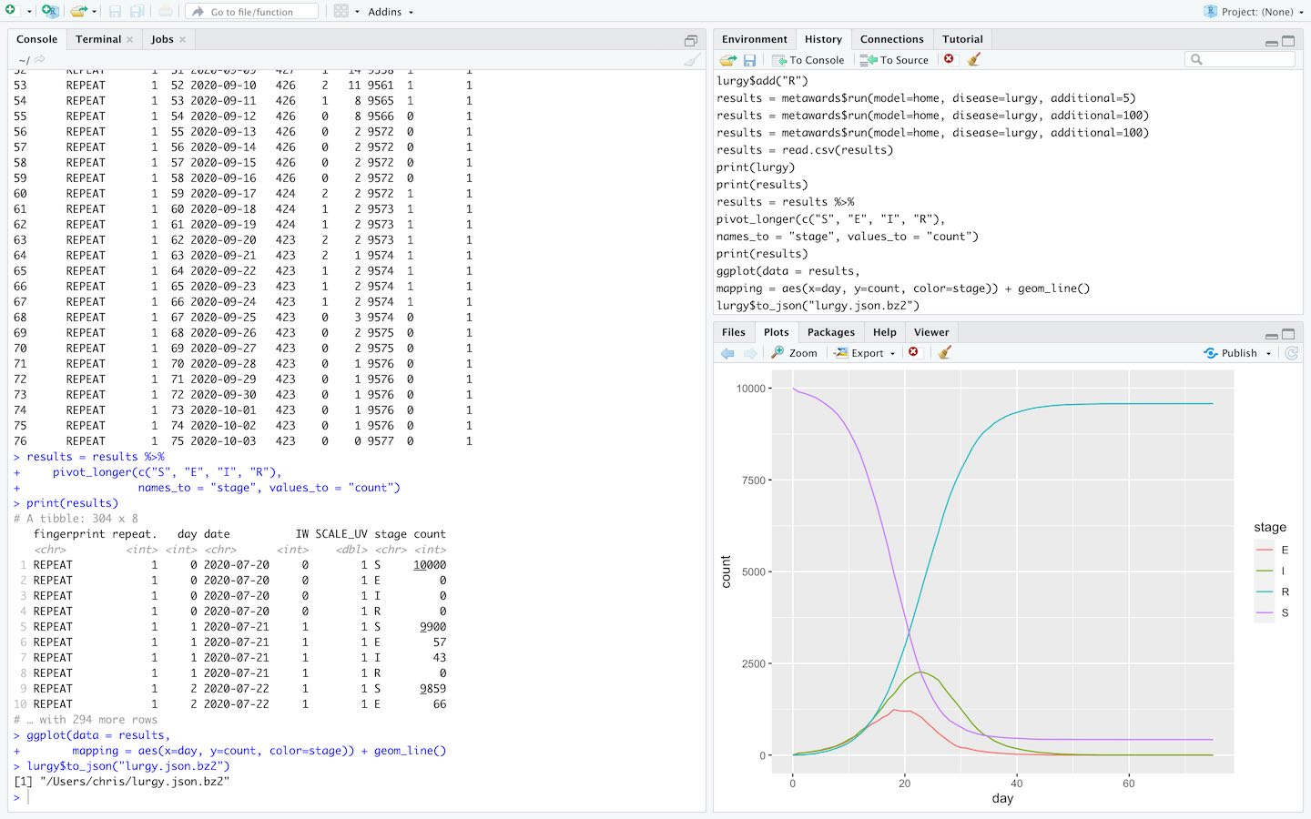Switch to the Console tab
The image size is (1311, 819).
(x=37, y=39)
